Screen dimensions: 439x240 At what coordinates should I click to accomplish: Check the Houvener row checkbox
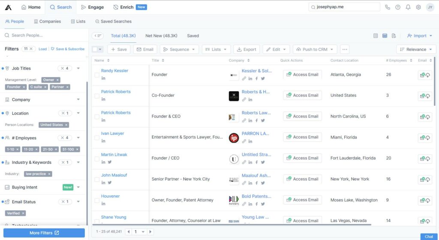(x=96, y=200)
